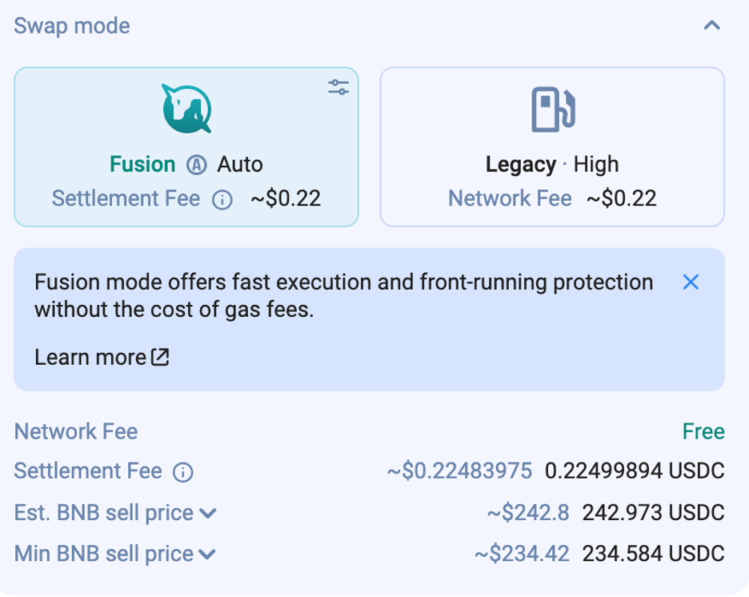Screen dimensions: 749x597
Task: Click the Auto mode 'A' badge icon
Action: [196, 165]
